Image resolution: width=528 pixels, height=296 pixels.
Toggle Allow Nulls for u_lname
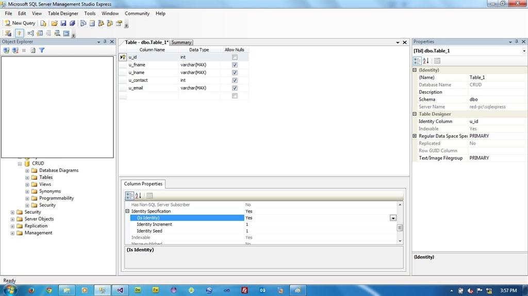[x=235, y=73]
